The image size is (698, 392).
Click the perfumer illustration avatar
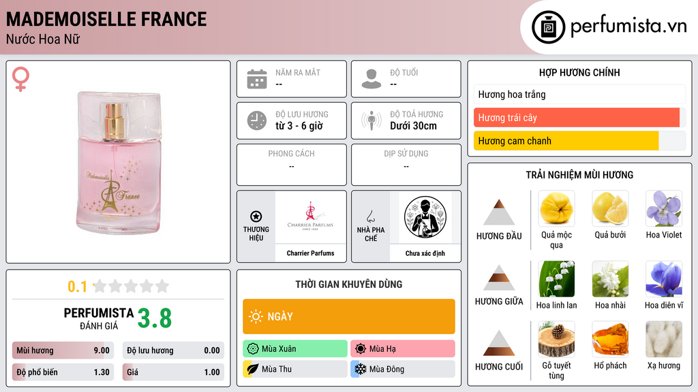coord(425,217)
